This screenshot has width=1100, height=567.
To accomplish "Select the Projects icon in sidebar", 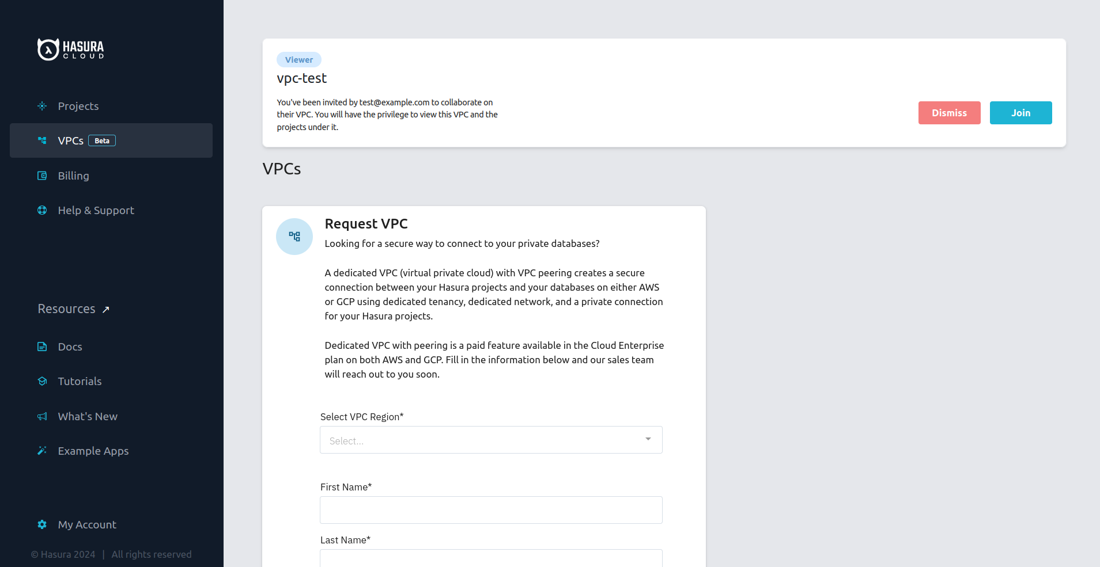I will [42, 106].
